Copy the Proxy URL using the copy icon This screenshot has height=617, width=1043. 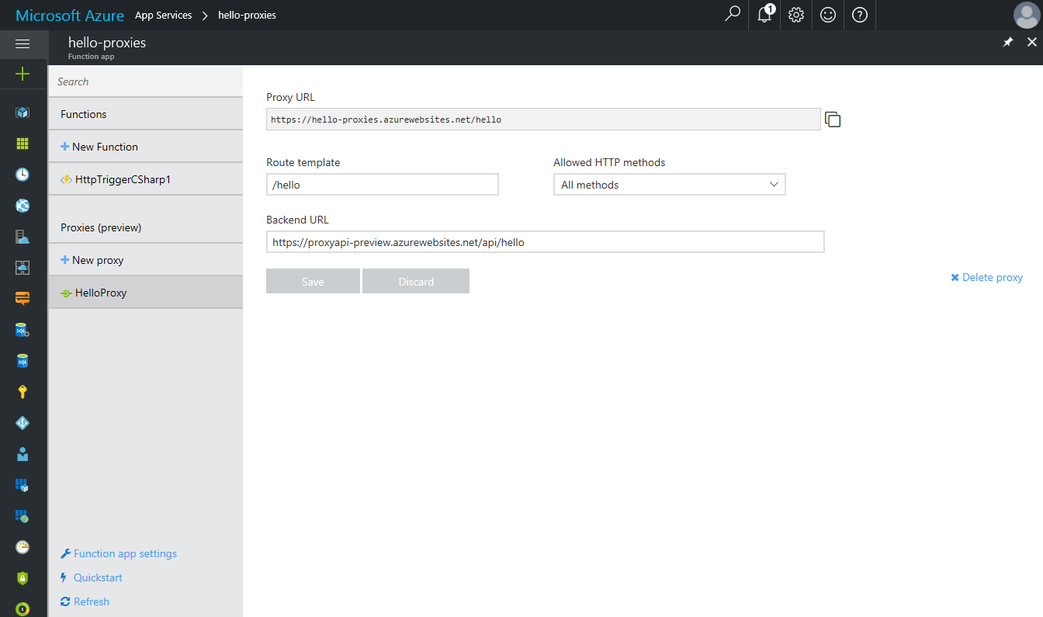tap(832, 119)
